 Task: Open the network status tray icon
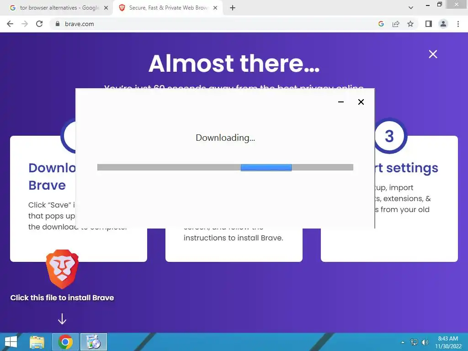click(x=414, y=342)
